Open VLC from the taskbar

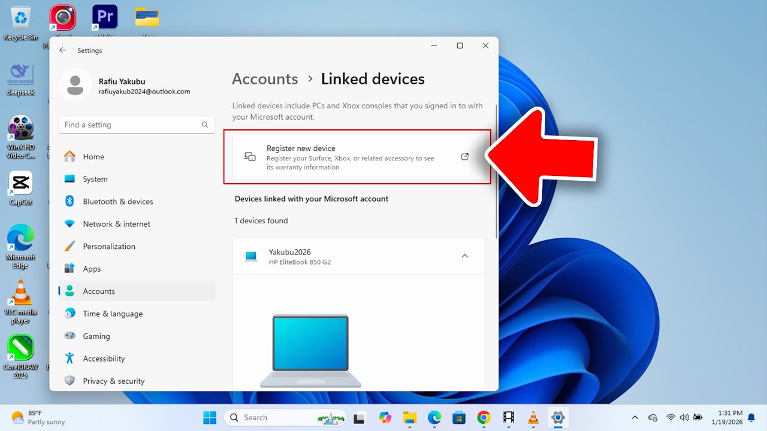[533, 417]
